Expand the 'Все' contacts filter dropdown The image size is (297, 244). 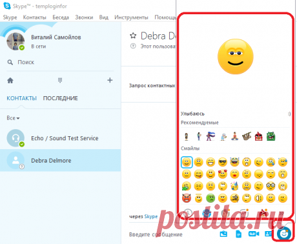click(x=13, y=118)
